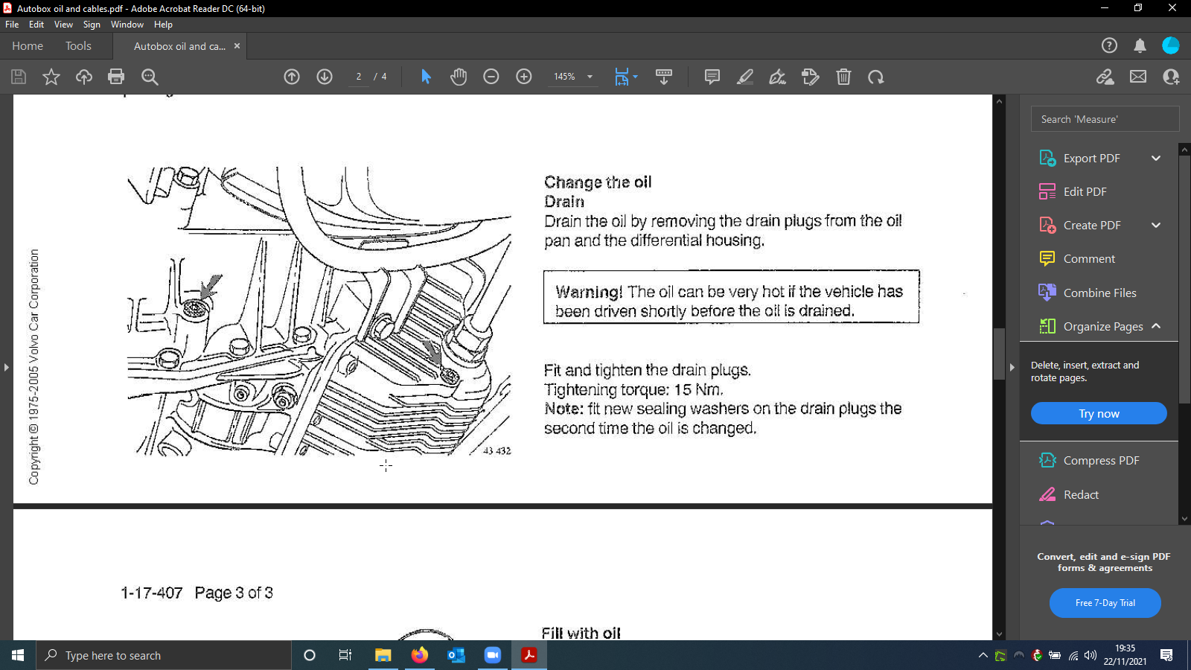Click the scrolling mode toolbar icon

coord(664,77)
